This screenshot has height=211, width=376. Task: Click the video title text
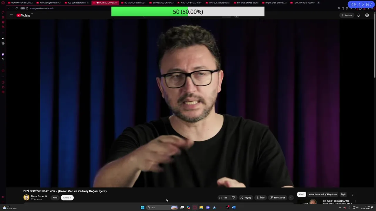[65, 191]
